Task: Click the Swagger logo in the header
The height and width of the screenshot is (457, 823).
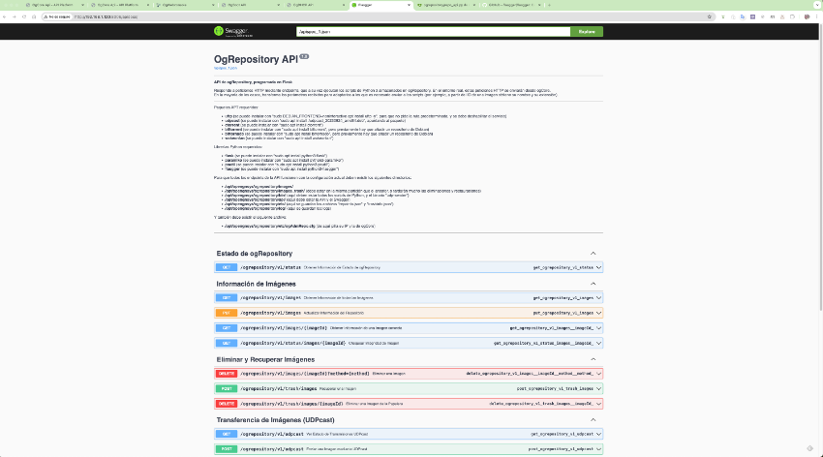Action: pos(230,31)
